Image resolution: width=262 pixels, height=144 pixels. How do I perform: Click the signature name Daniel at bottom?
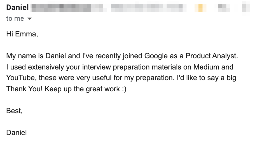click(17, 132)
